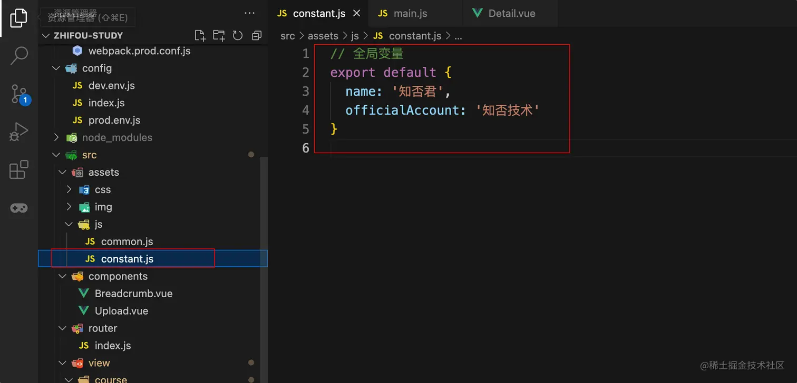
Task: Expand the css folder
Action: tap(69, 189)
